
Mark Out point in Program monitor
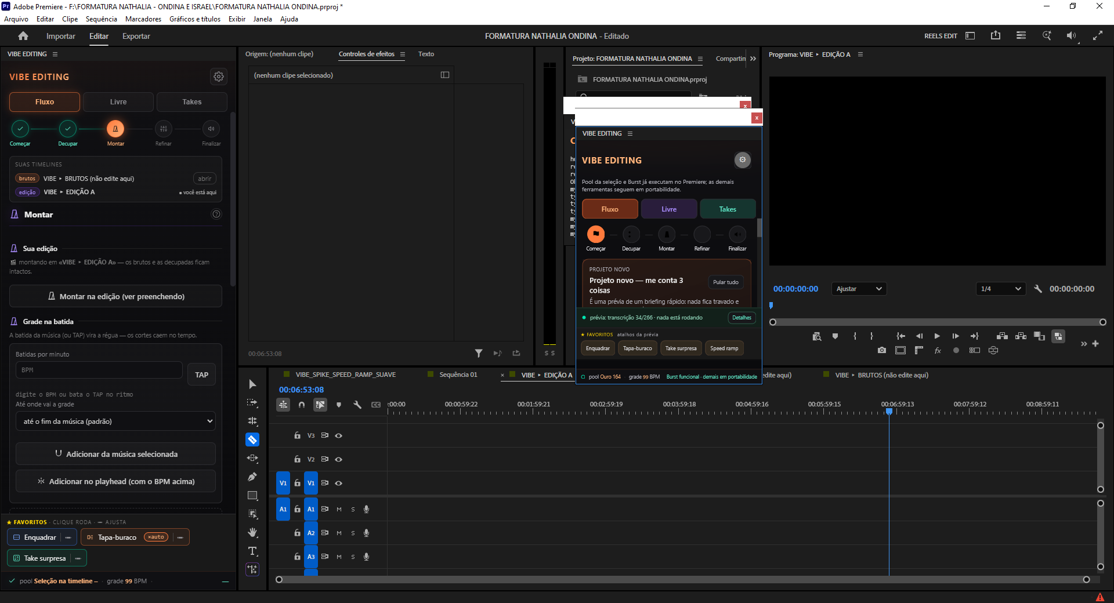click(x=871, y=336)
